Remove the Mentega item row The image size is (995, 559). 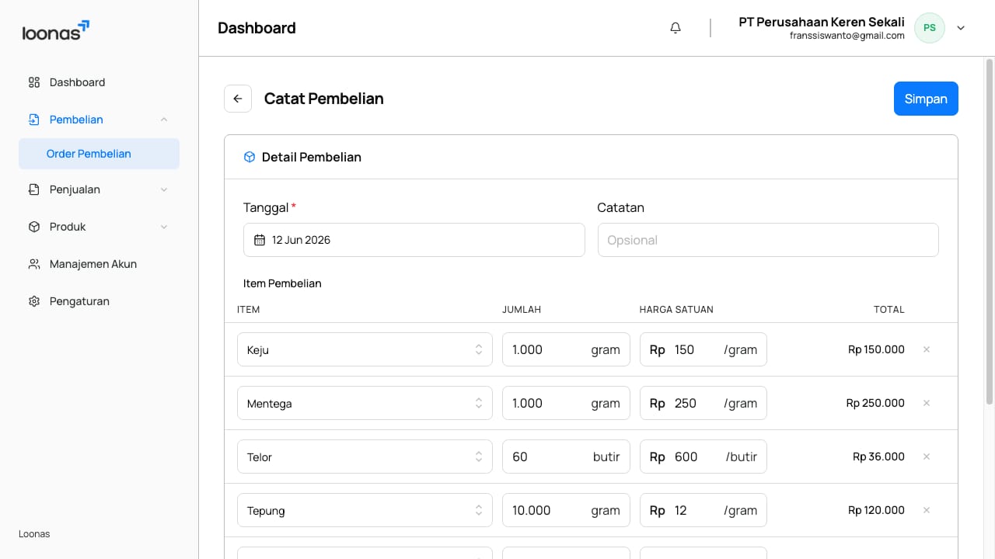pyautogui.click(x=927, y=403)
